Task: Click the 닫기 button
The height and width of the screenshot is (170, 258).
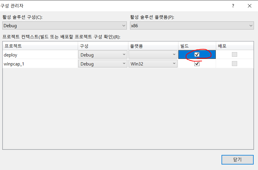Action: pos(237,160)
